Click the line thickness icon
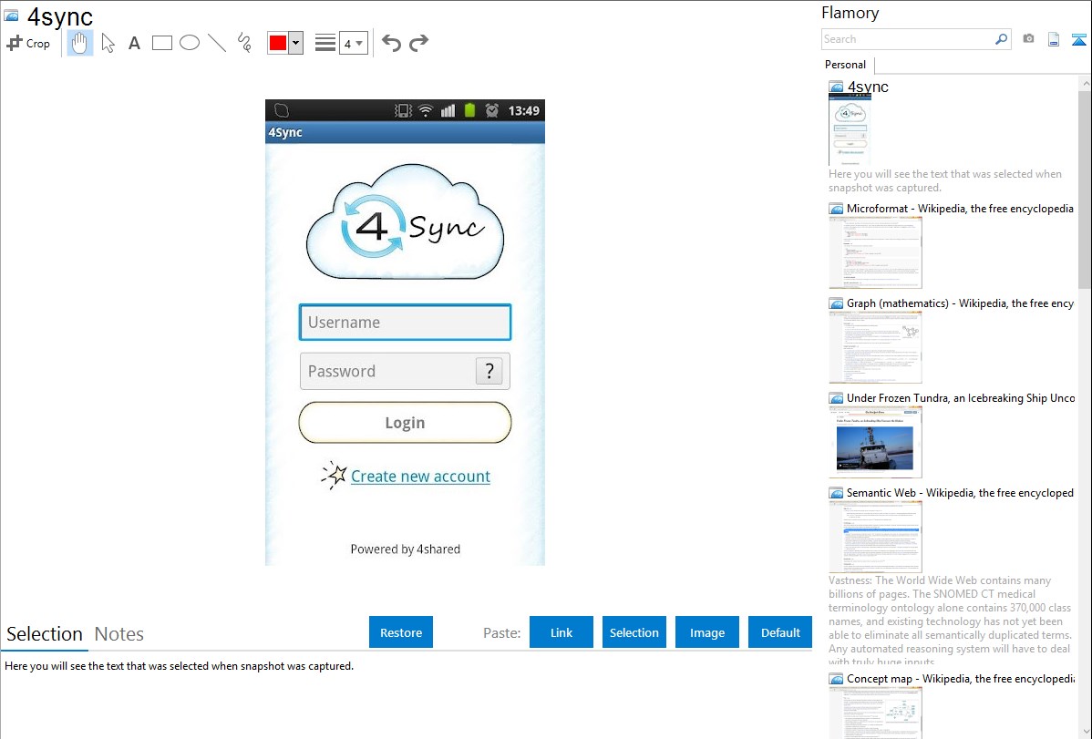The width and height of the screenshot is (1092, 739). point(325,43)
